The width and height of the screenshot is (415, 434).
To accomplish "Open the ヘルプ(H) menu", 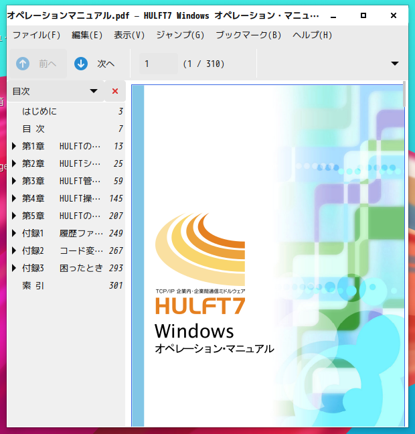I will tap(312, 35).
